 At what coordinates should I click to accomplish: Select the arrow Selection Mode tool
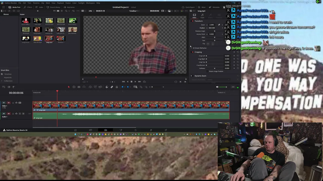pyautogui.click(x=69, y=87)
